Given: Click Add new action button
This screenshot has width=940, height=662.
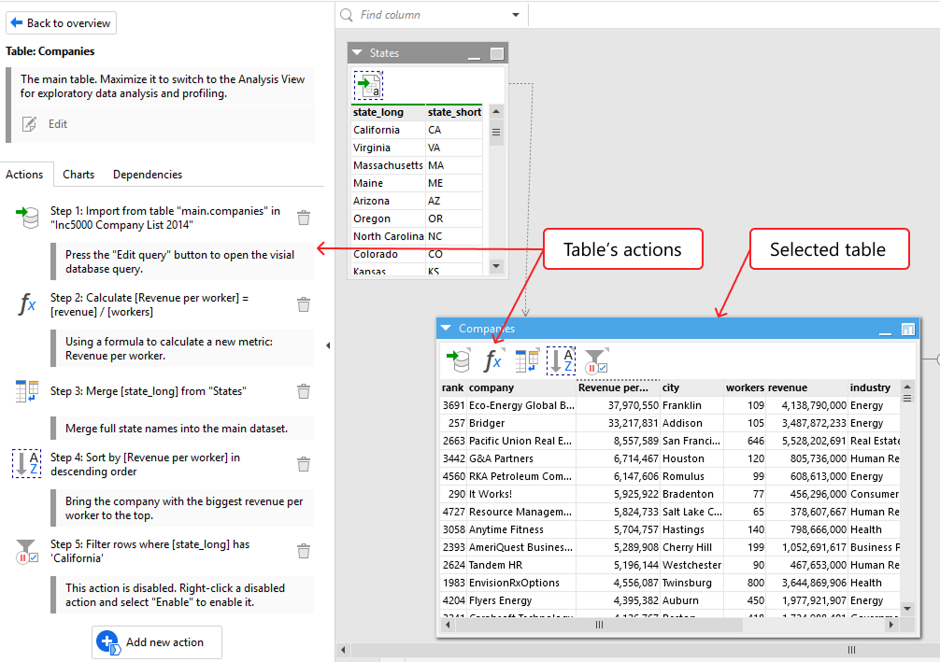Looking at the screenshot, I should pyautogui.click(x=157, y=642).
